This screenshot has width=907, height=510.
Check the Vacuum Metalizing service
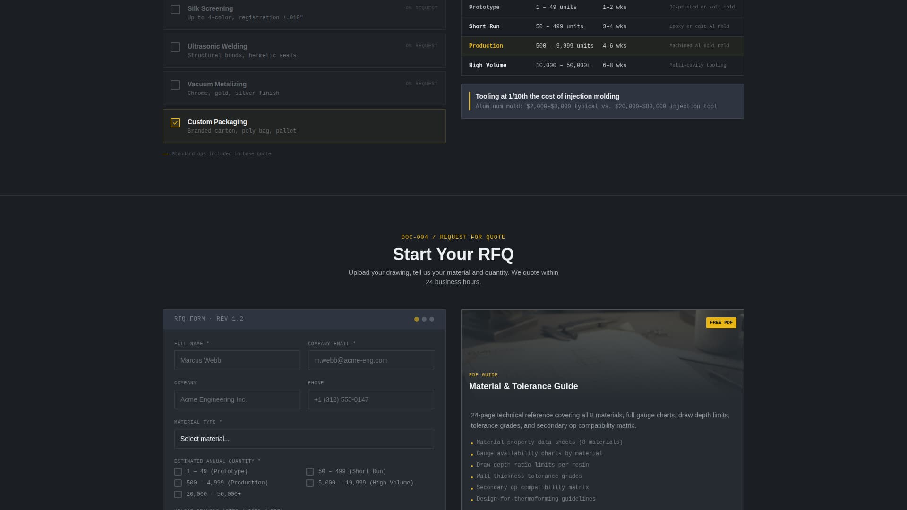[175, 85]
